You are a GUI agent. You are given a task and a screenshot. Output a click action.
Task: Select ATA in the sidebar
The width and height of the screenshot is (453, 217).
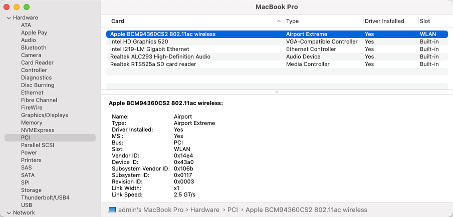[26, 25]
